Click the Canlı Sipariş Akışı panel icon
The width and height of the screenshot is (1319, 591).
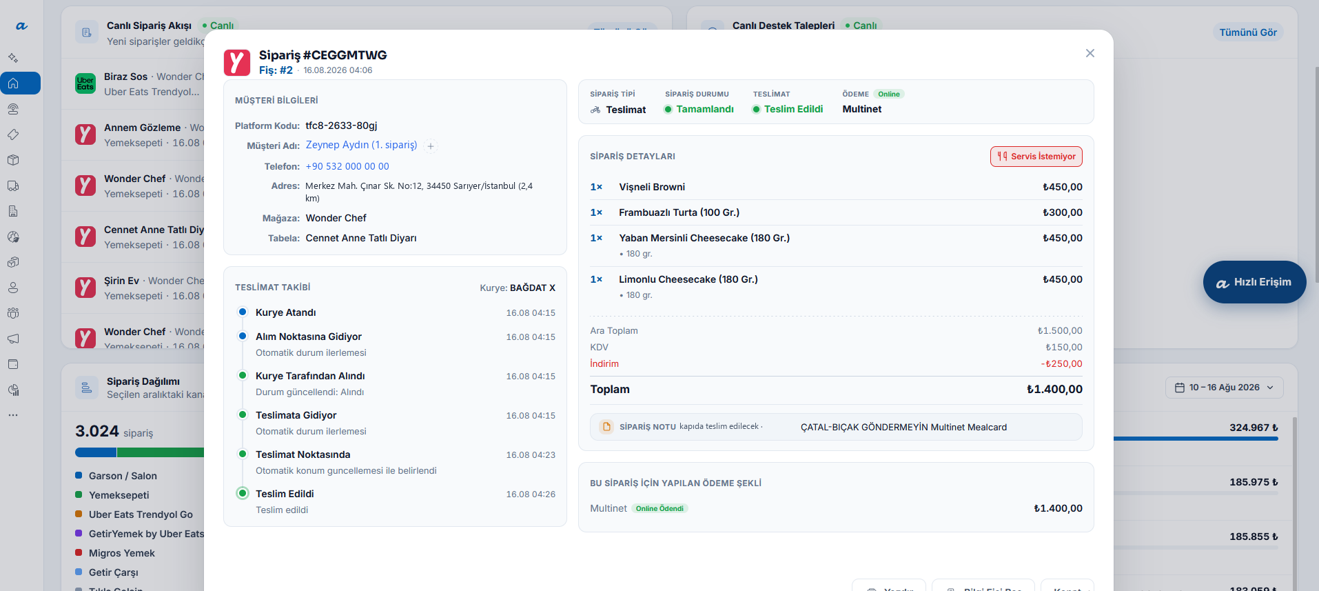[86, 32]
